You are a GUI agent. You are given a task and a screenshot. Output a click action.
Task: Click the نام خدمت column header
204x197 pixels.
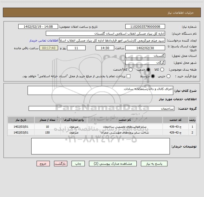[x=125, y=120]
